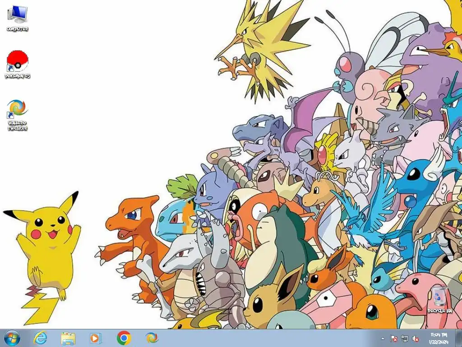Open the muted volume tray icon
Screen dimensions: 462x347
[416, 338]
